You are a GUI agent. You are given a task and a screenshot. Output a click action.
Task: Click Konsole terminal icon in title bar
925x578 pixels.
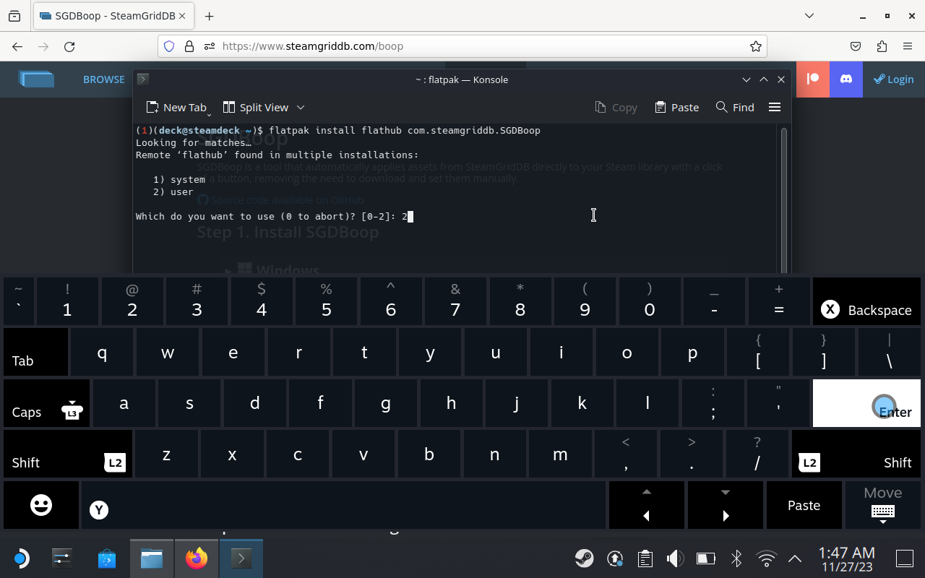point(142,79)
